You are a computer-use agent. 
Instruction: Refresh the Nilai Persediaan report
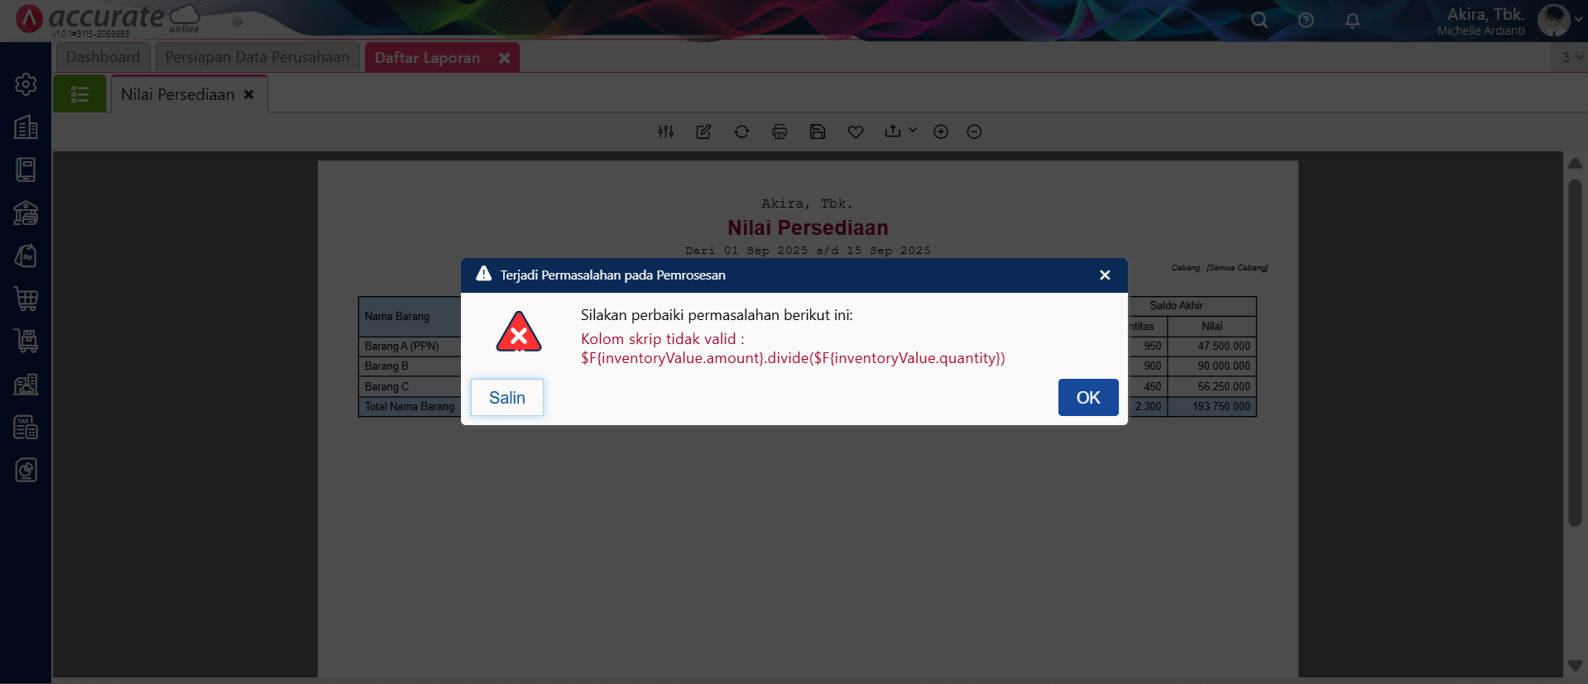pos(741,132)
